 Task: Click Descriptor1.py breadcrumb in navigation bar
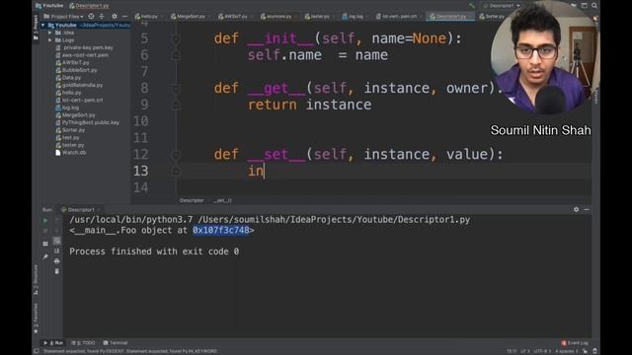pos(89,6)
